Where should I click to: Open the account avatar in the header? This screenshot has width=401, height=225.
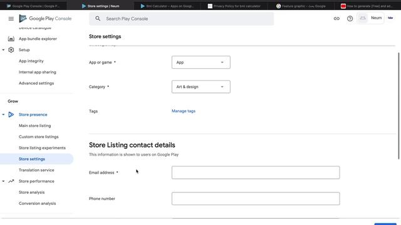click(x=390, y=18)
